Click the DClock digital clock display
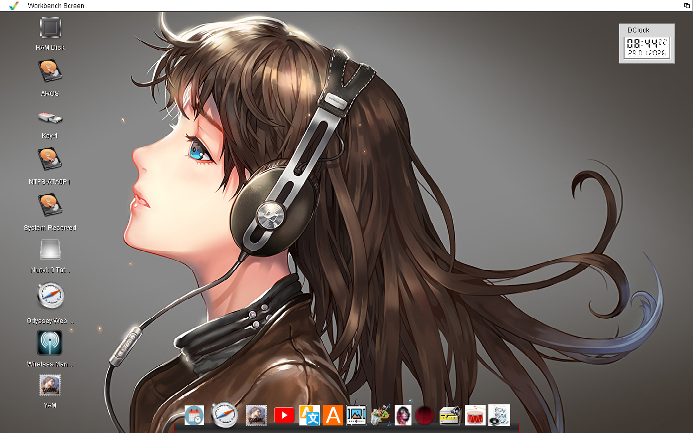 click(x=647, y=48)
